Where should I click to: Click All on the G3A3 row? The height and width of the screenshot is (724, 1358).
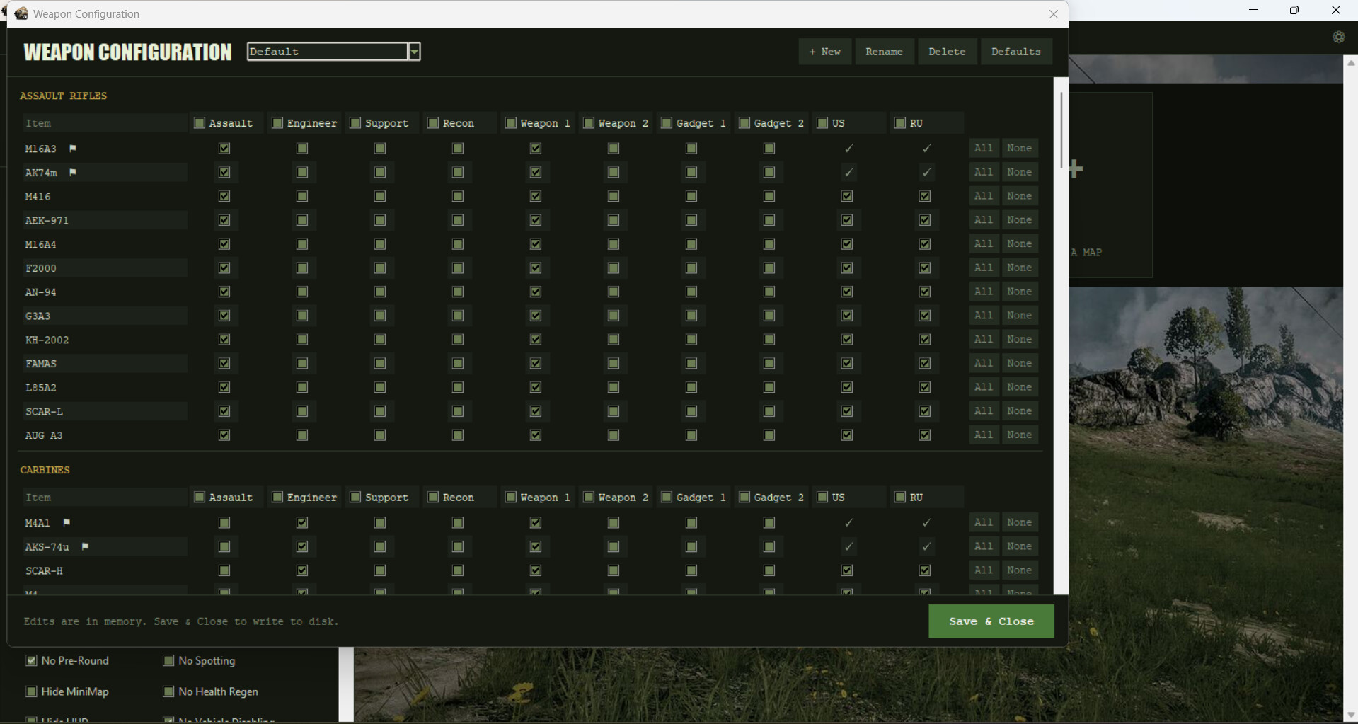click(x=983, y=315)
